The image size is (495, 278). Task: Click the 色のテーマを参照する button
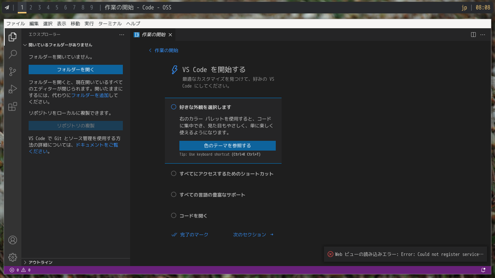(228, 146)
